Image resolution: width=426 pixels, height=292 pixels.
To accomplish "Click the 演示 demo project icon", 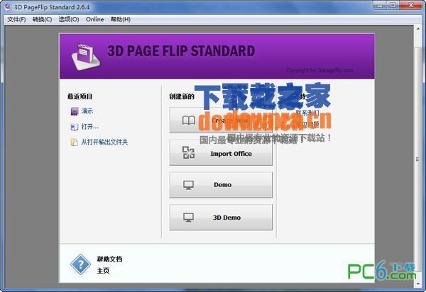I will pyautogui.click(x=73, y=111).
